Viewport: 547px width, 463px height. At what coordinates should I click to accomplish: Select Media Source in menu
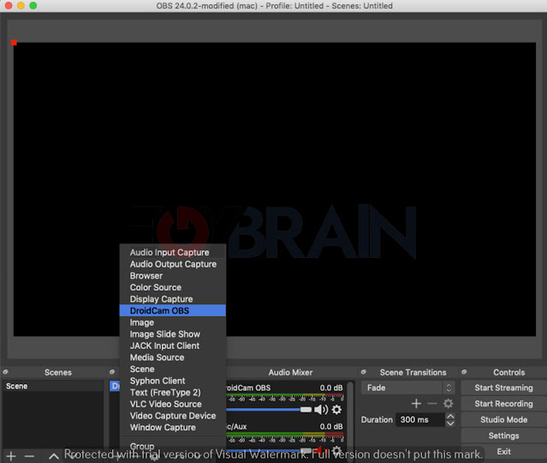click(x=173, y=358)
